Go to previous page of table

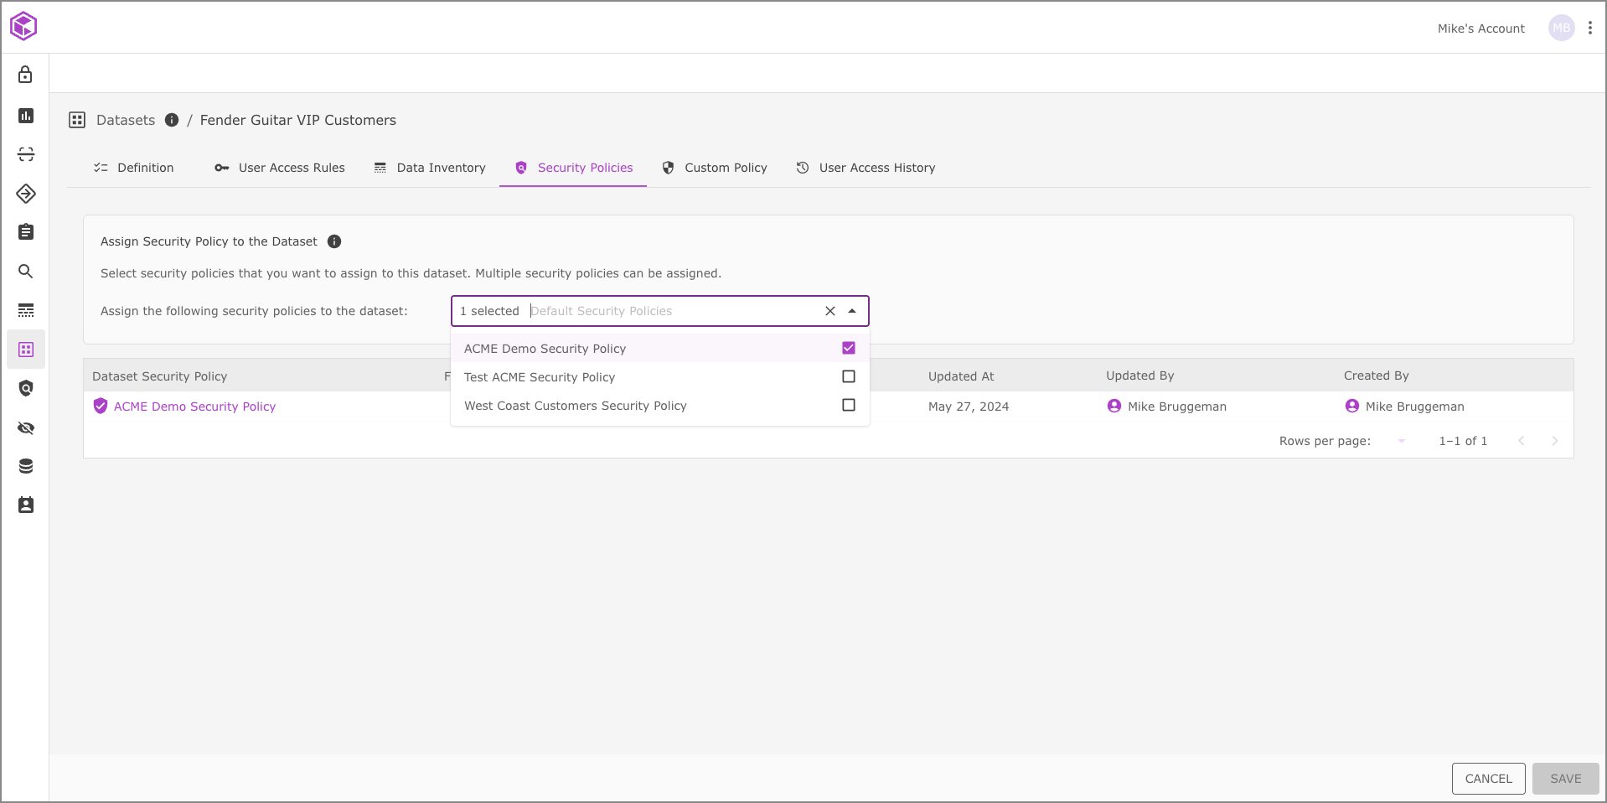coord(1522,441)
